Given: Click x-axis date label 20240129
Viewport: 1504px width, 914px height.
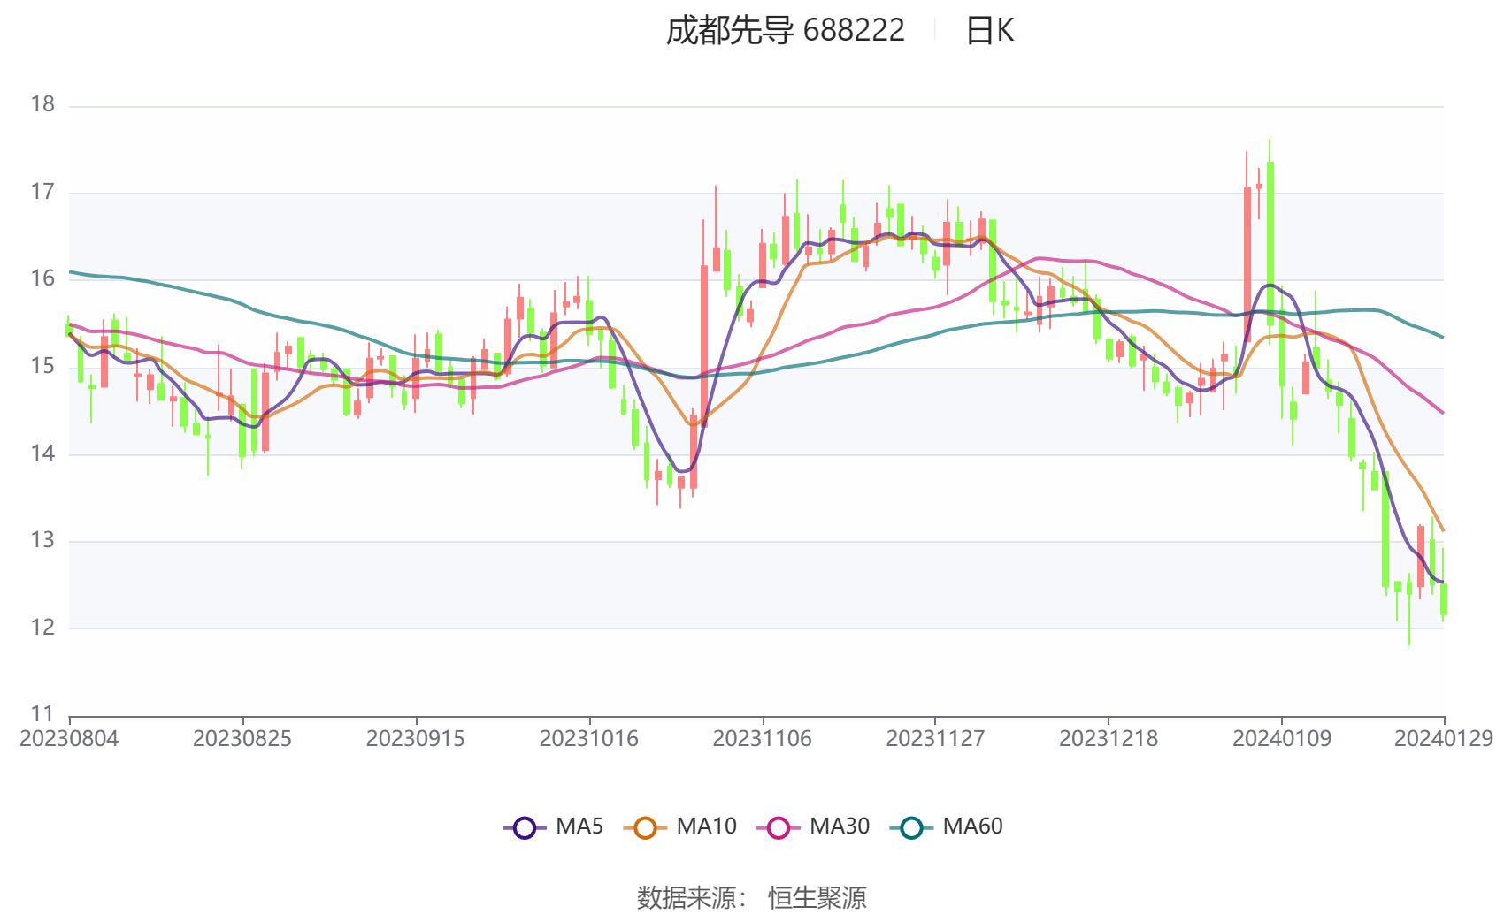Looking at the screenshot, I should [1444, 739].
